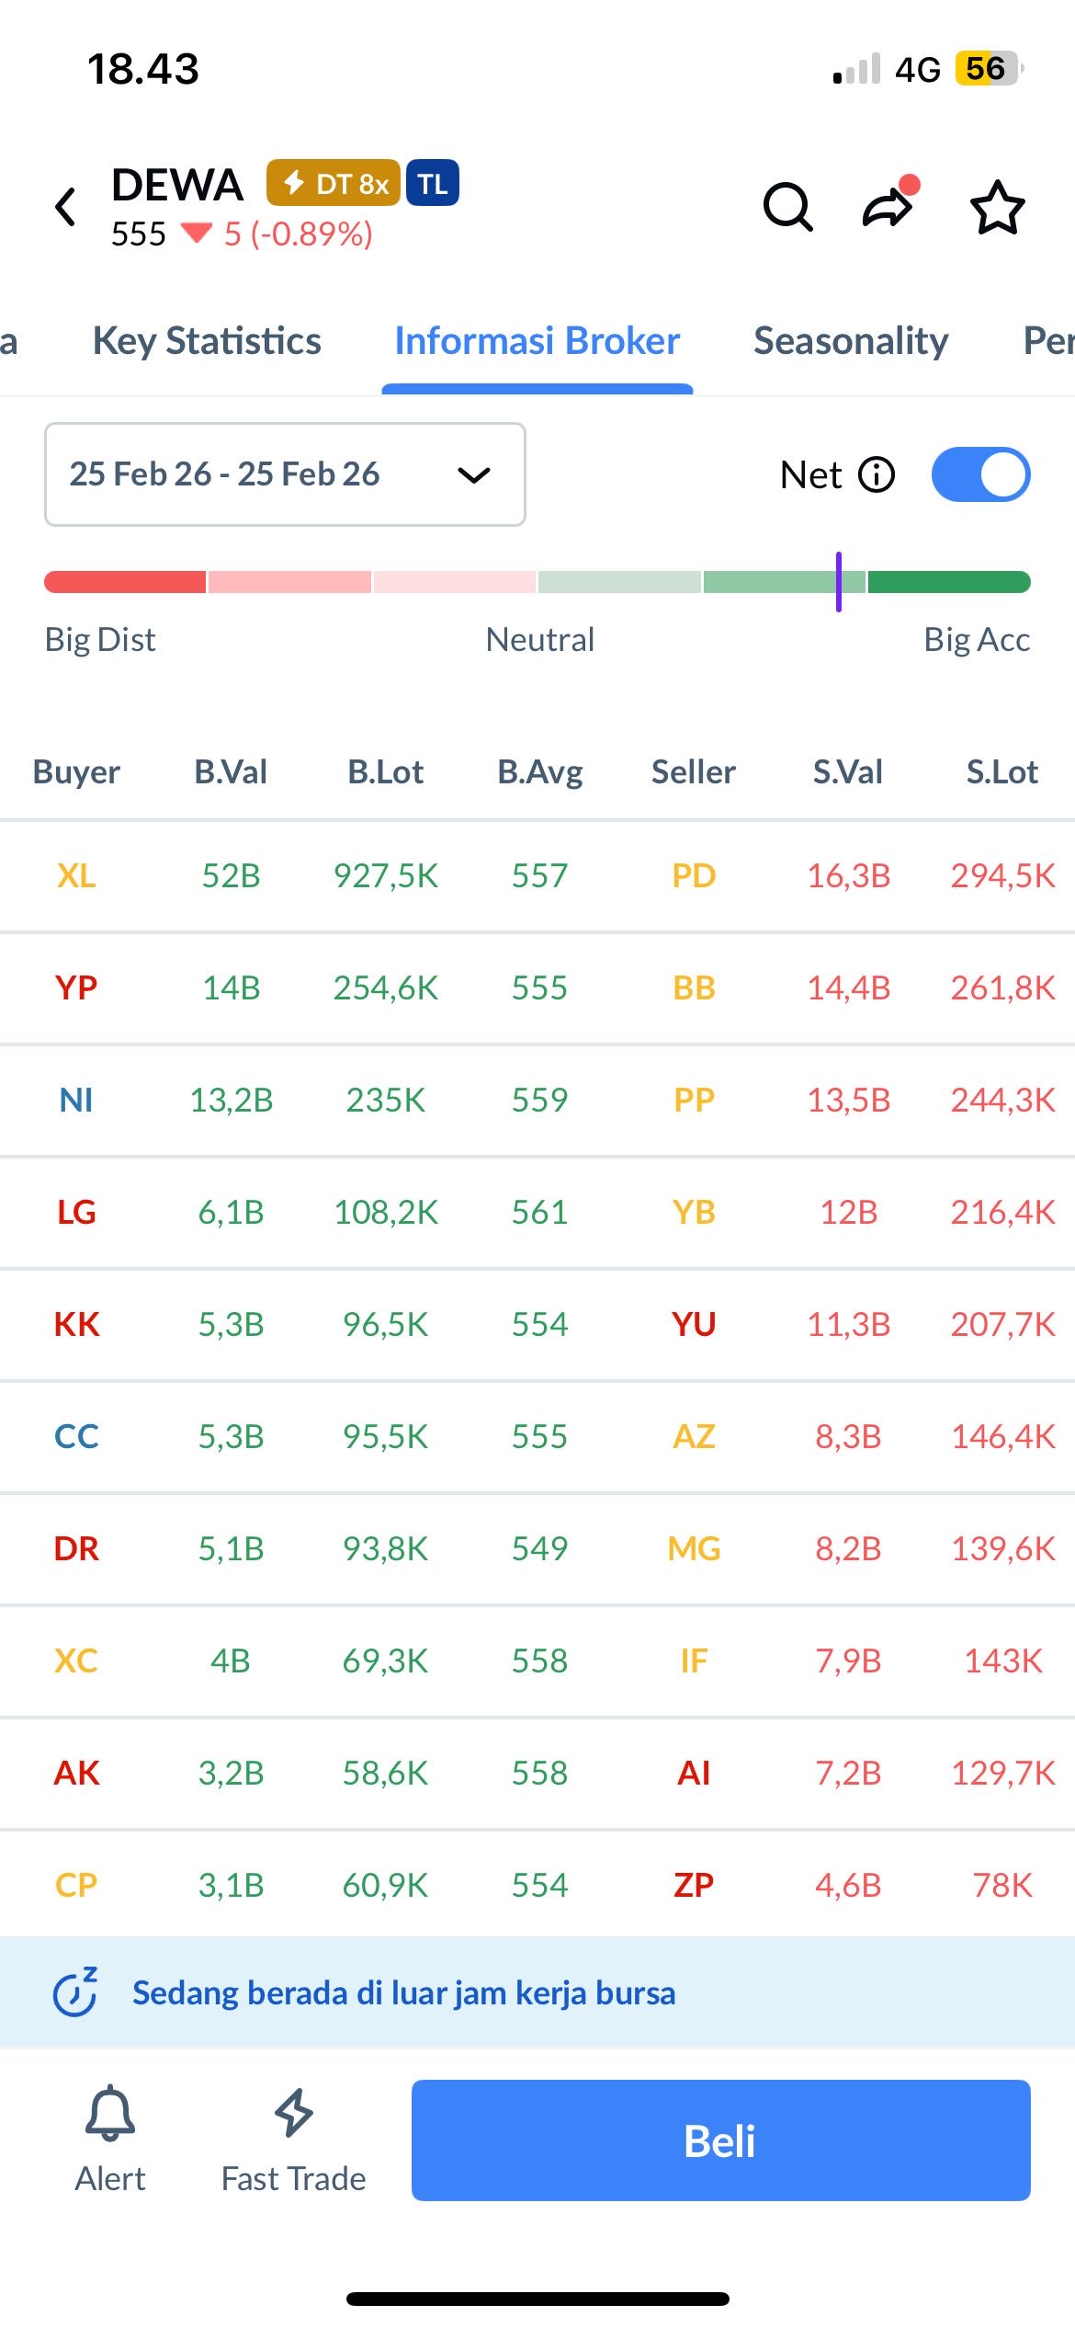Select the PD seller broker code
The image size is (1075, 2328).
[x=694, y=876]
